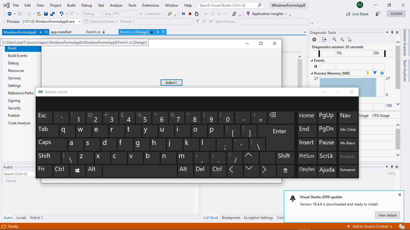Restart the debug session icon
The width and height of the screenshot is (410, 230).
197,14
